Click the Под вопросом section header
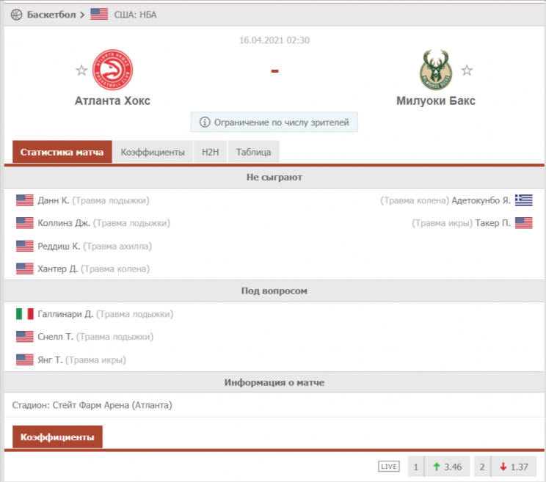This screenshot has height=482, width=546. [x=274, y=291]
